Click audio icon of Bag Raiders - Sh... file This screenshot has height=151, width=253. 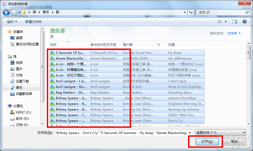coord(52,92)
